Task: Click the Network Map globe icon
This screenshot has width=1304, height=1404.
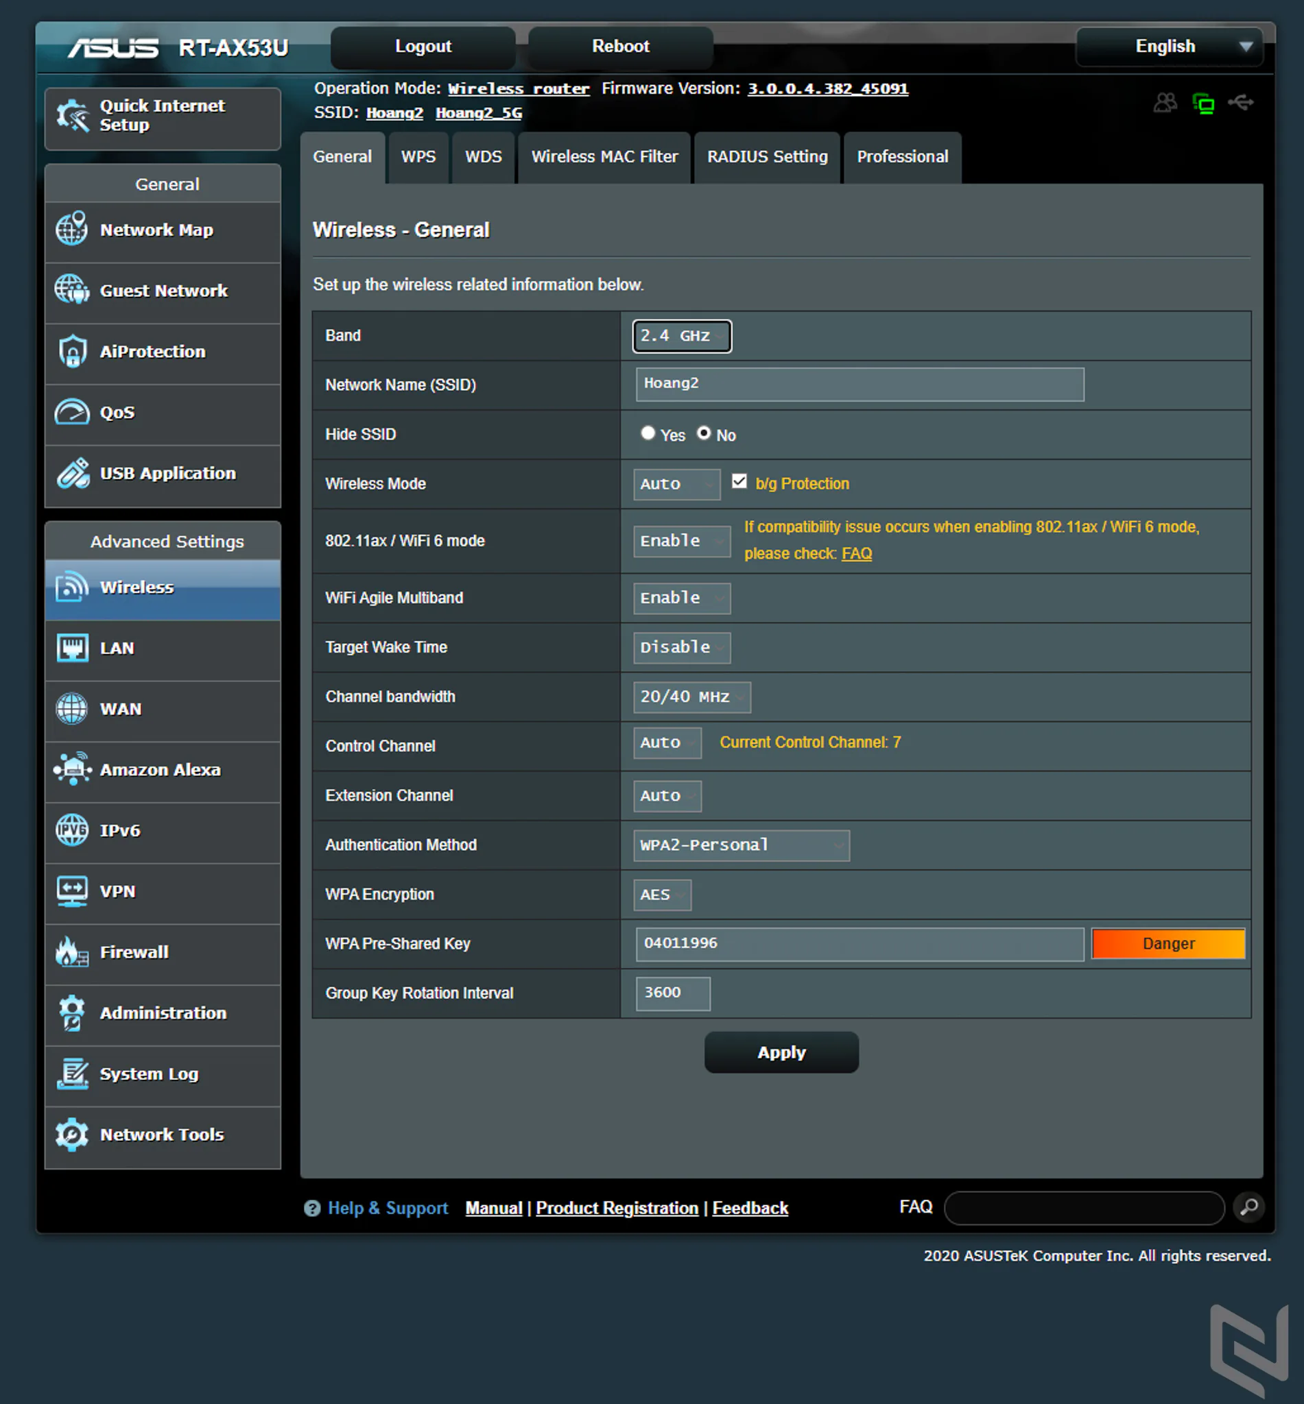Action: pyautogui.click(x=72, y=229)
